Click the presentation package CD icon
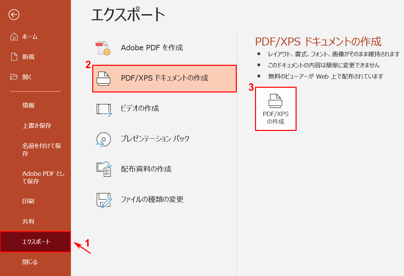404x276 pixels. pyautogui.click(x=103, y=140)
